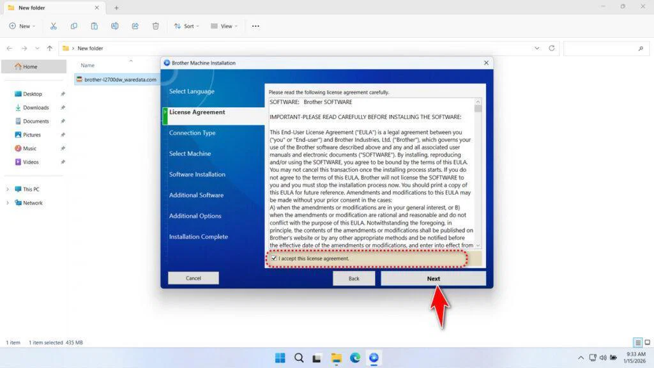Viewport: 654px width, 368px height.
Task: Click the Back button in installer
Action: coord(354,279)
